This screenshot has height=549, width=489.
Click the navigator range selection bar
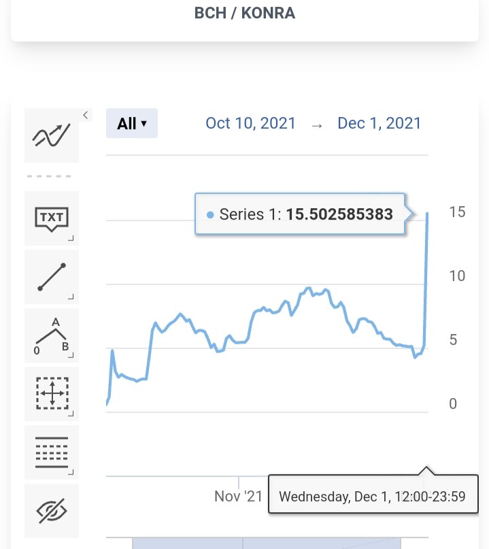(x=267, y=543)
